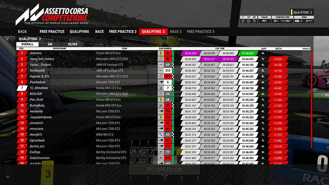Click purple sector time 00:40.260
The height and width of the screenshot is (185, 329).
pyautogui.click(x=190, y=53)
